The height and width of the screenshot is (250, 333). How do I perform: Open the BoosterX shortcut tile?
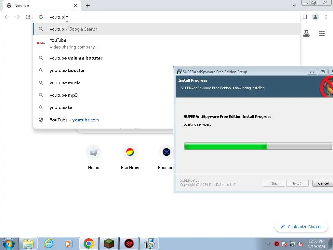click(166, 157)
